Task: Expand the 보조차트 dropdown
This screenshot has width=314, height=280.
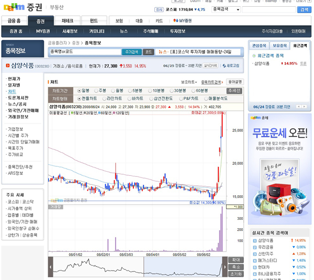Action: pyautogui.click(x=189, y=82)
